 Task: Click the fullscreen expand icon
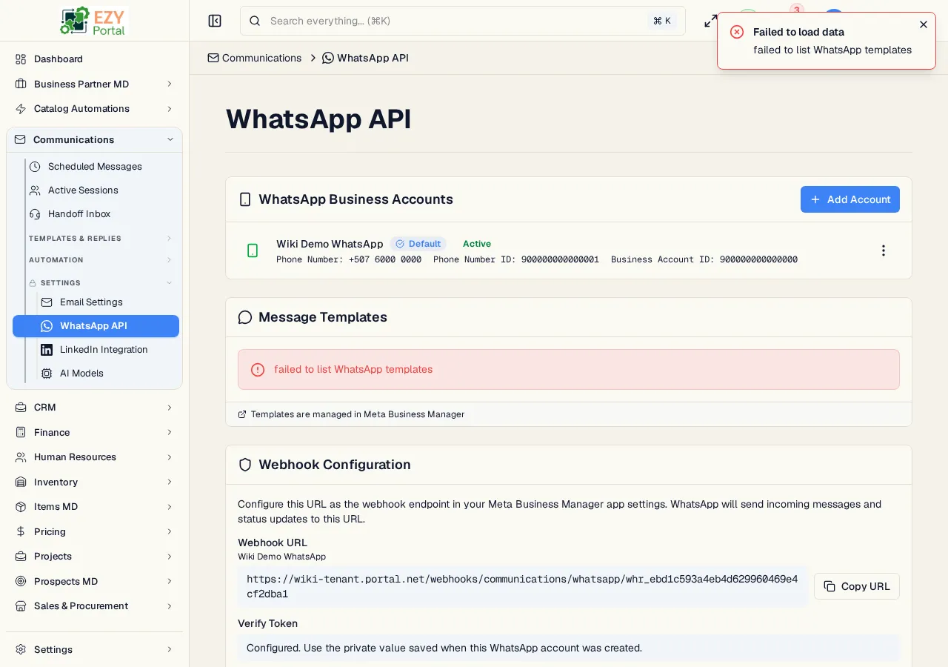click(x=710, y=21)
